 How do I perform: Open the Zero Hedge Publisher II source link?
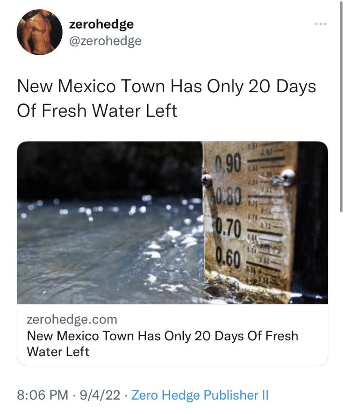pyautogui.click(x=200, y=395)
